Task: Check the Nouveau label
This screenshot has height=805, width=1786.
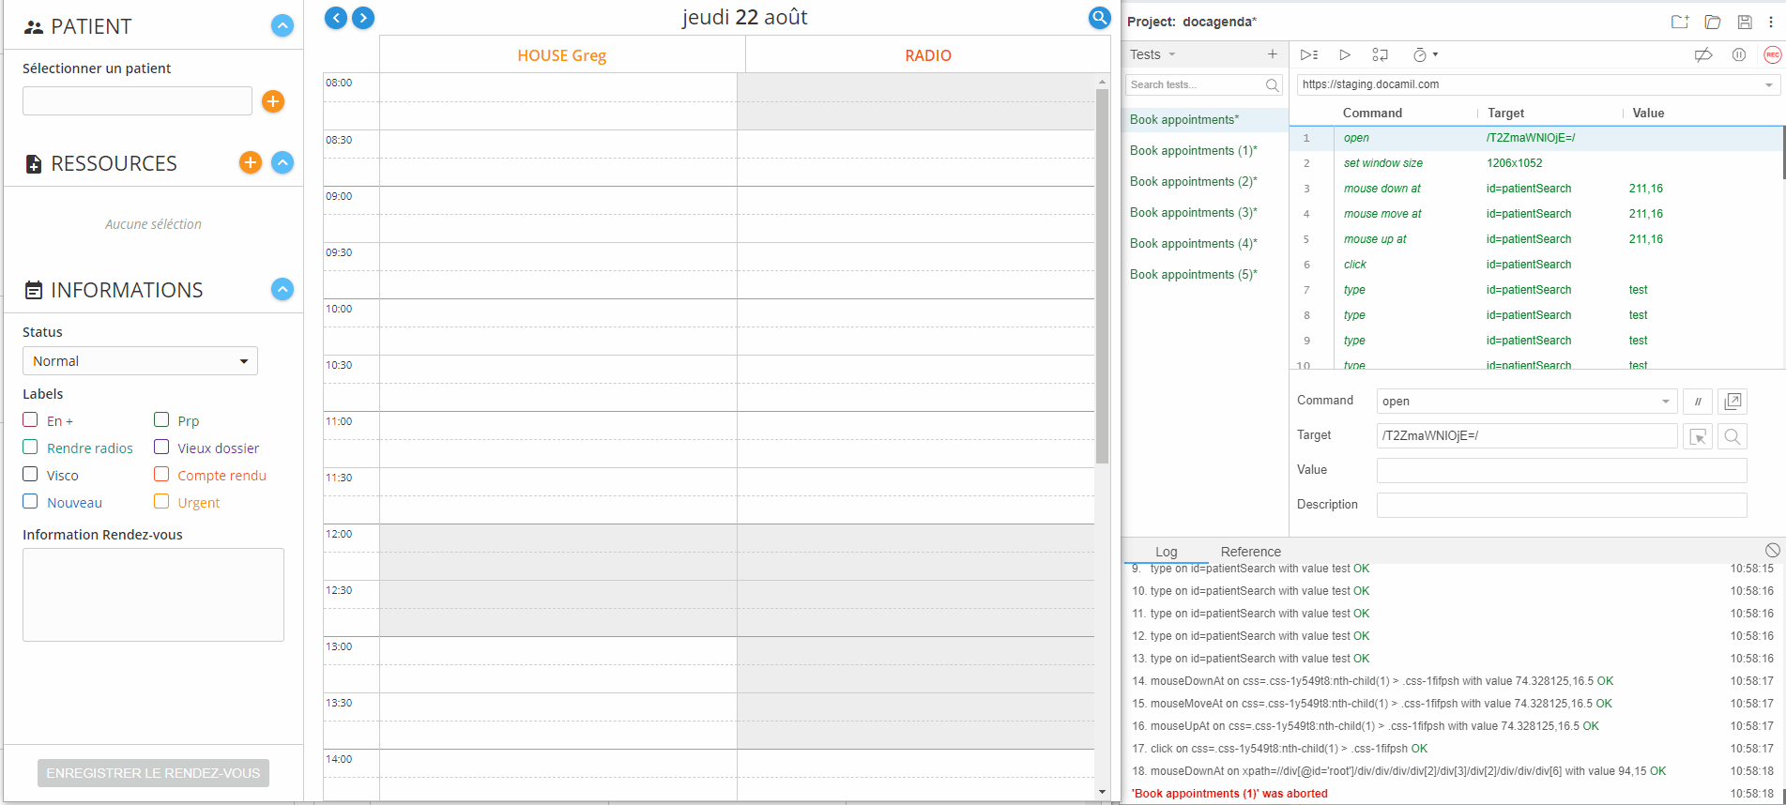Action: coord(30,501)
